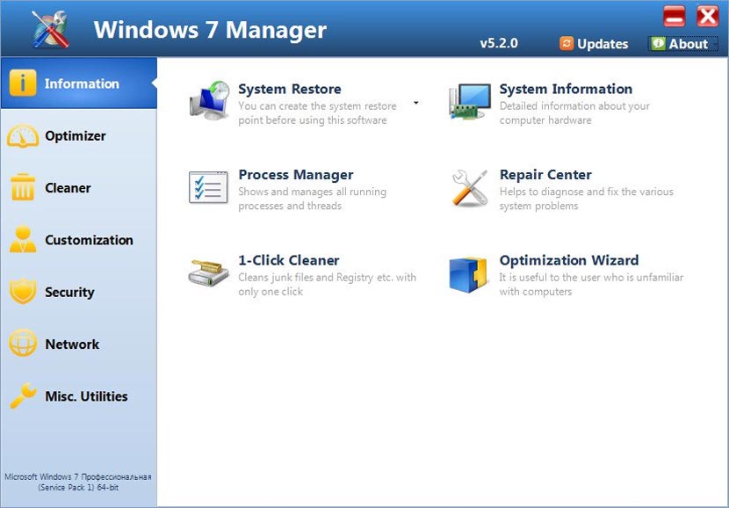The width and height of the screenshot is (729, 508).
Task: Click the Network globe icon
Action: 22,344
